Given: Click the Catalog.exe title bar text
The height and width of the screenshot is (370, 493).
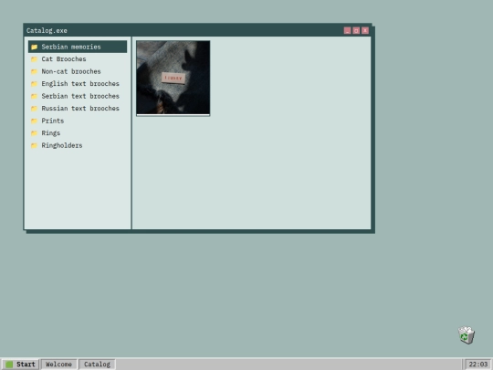Looking at the screenshot, I should tap(47, 30).
